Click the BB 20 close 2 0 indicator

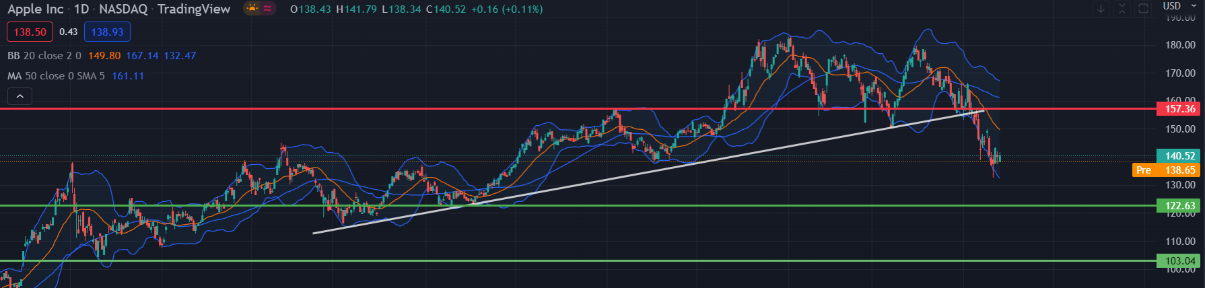(x=44, y=56)
